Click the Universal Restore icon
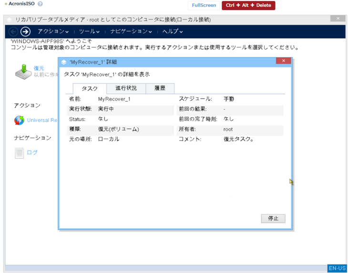Screen dimensions: 348x273 [19, 120]
